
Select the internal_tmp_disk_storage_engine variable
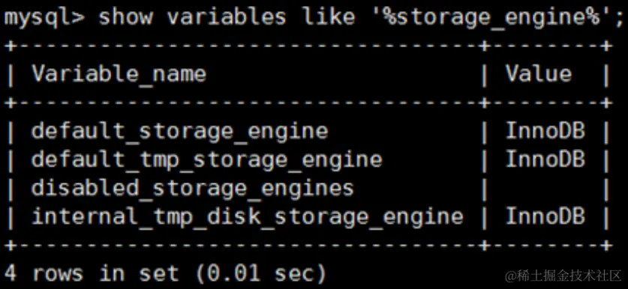pos(248,217)
